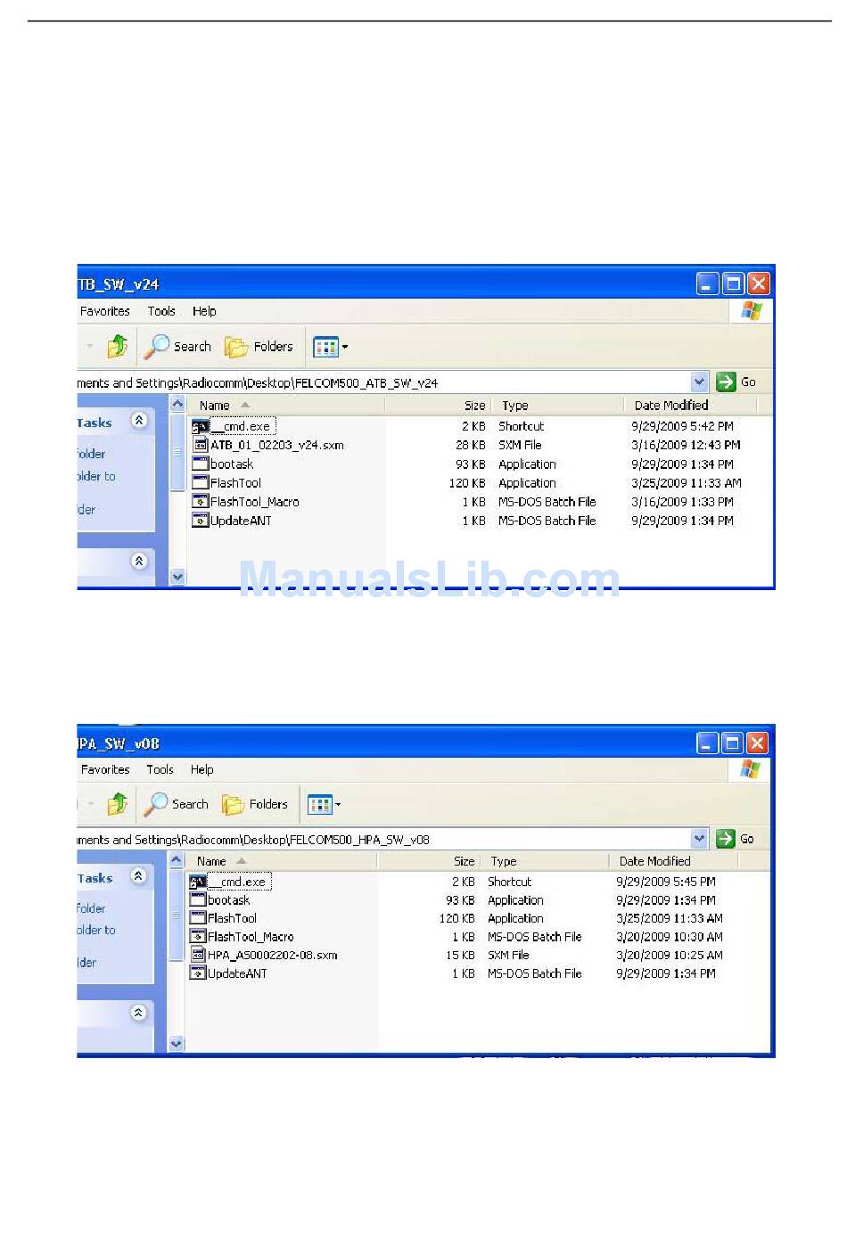Select FlashTool application icon in HPA_SW_v08 window
The width and height of the screenshot is (847, 1256).
(198, 918)
